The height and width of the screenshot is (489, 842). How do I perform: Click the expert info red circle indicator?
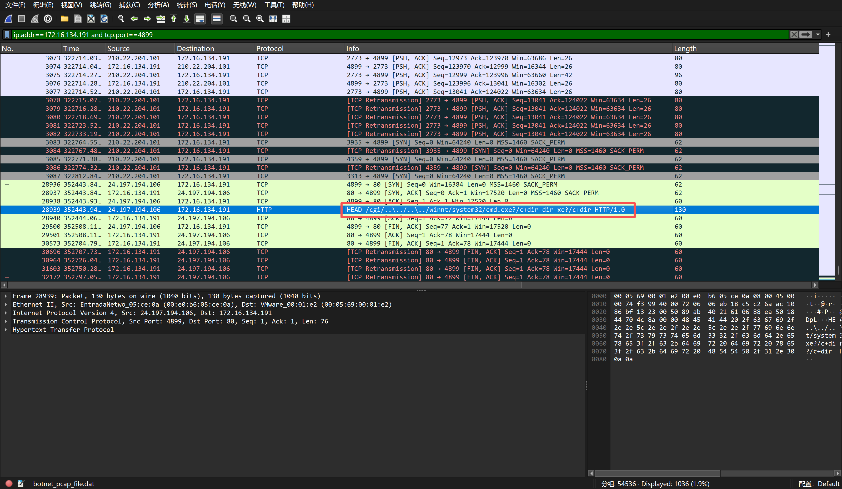click(x=9, y=484)
